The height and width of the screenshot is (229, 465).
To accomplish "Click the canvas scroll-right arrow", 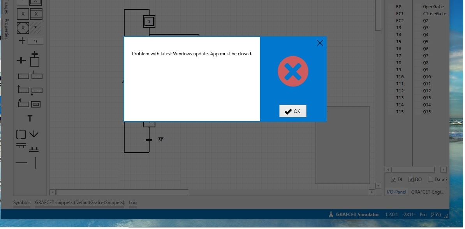I will 372,192.
